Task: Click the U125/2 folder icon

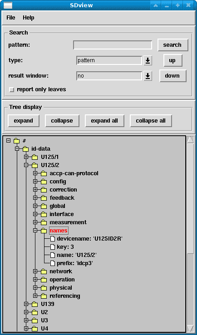Action: [x=34, y=165]
